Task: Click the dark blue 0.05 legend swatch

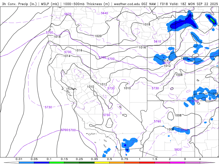Action: click(42, 163)
